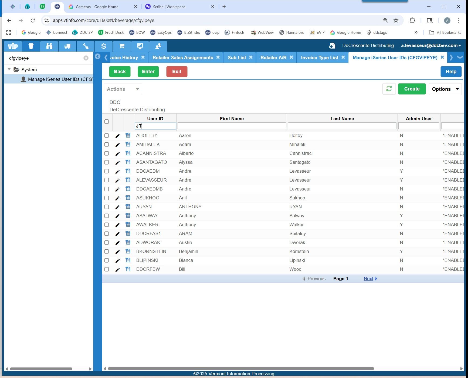The image size is (468, 378).
Task: Open the Invoice Type List tab
Action: click(x=320, y=58)
